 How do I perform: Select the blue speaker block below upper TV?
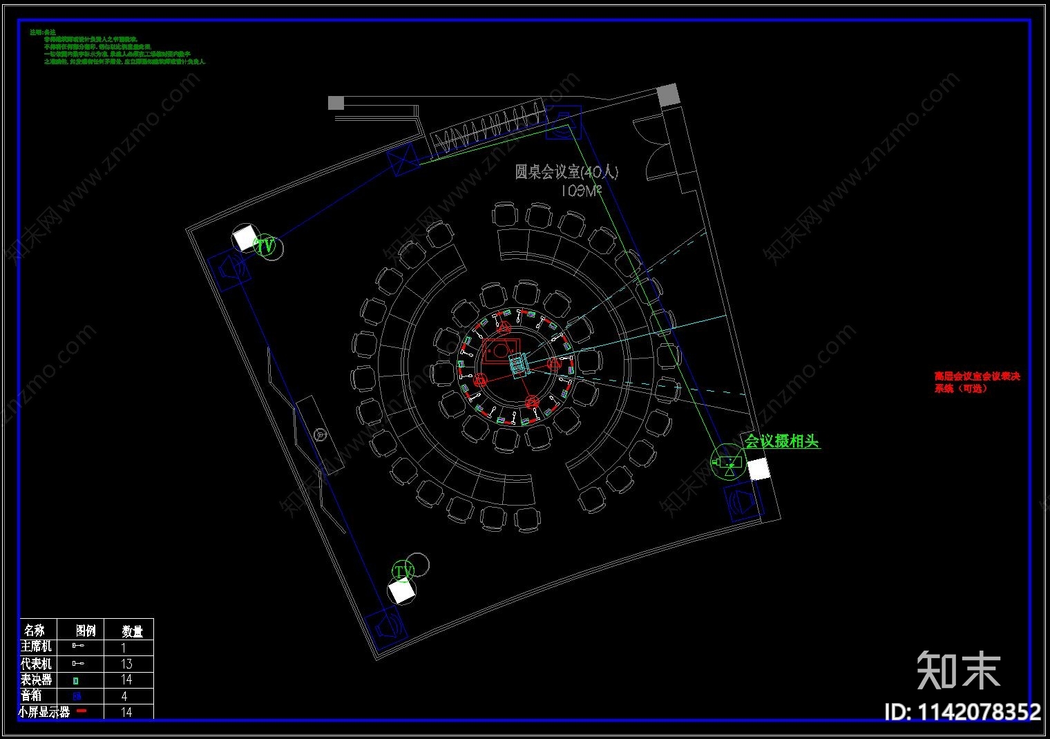pos(229,268)
